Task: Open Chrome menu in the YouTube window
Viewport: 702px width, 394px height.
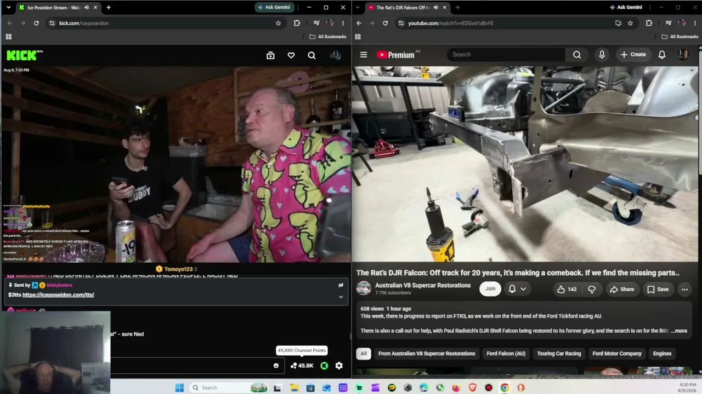Action: [x=695, y=23]
